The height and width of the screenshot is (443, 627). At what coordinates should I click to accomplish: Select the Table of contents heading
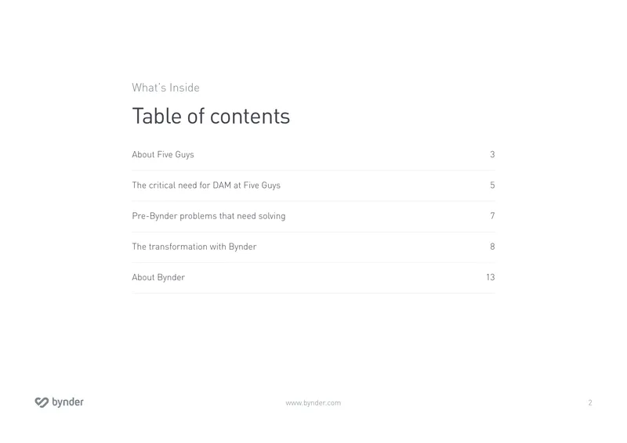click(211, 117)
